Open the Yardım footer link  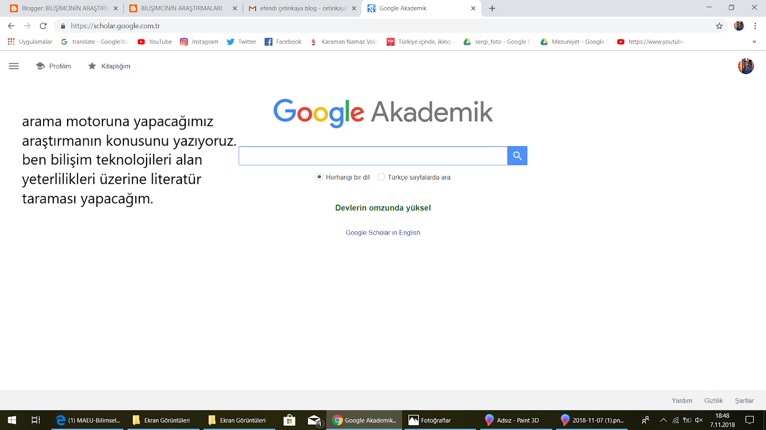682,400
